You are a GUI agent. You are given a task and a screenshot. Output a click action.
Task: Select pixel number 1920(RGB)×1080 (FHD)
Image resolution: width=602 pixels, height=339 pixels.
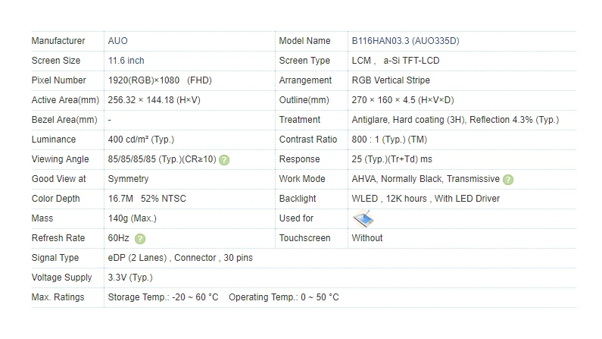160,80
